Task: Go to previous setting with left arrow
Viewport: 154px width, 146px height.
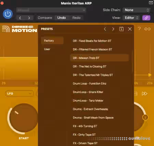Action: coord(20,18)
